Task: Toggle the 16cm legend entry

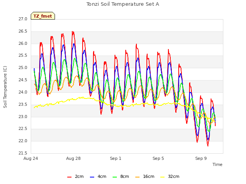Action: coord(145,176)
